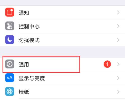Expand chevron on the 通知 row
The width and height of the screenshot is (125, 100).
[x=118, y=13]
